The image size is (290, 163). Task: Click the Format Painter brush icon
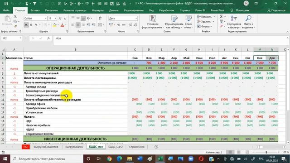tap(15, 26)
